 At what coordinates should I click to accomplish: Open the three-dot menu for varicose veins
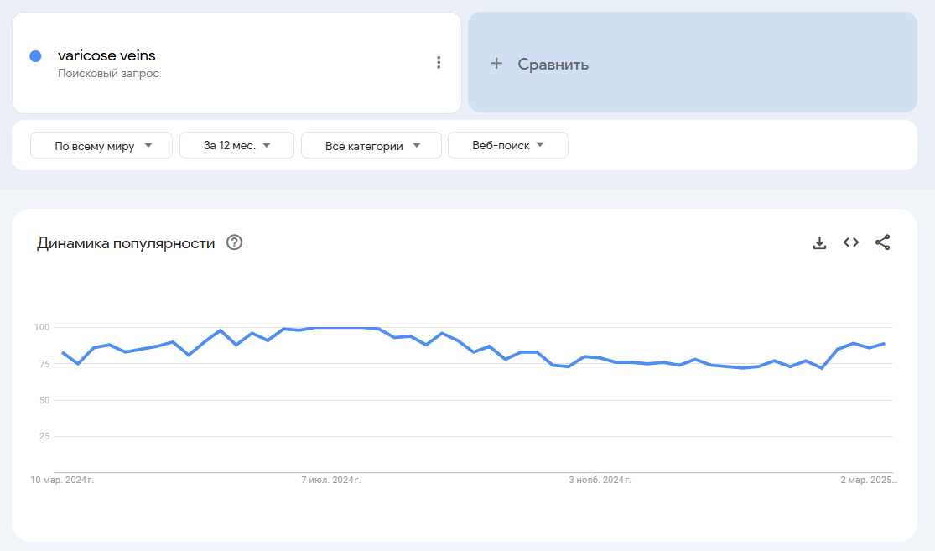click(x=439, y=63)
